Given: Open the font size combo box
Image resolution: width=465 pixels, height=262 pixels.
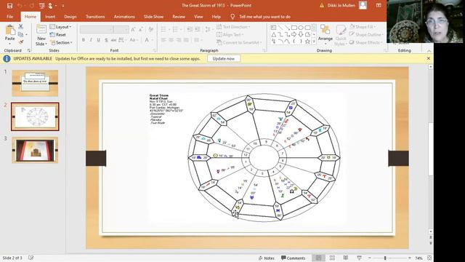Looking at the screenshot, I should (121, 29).
